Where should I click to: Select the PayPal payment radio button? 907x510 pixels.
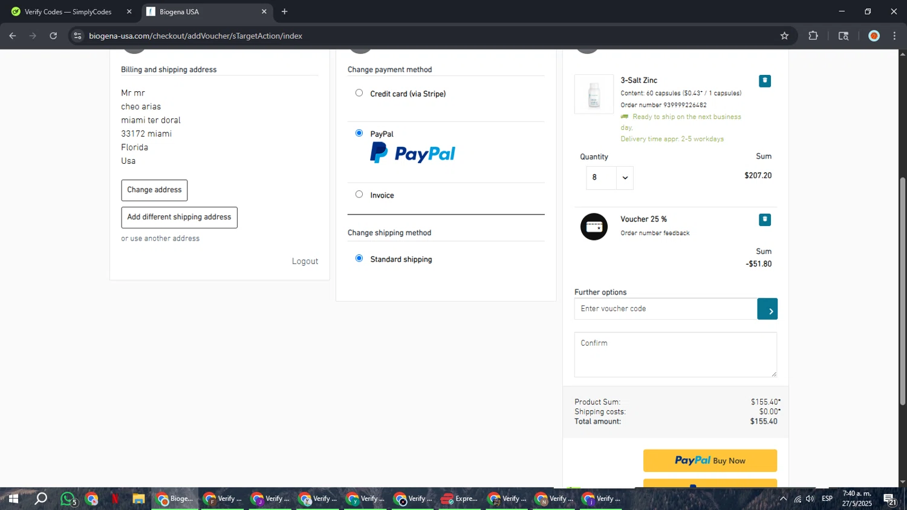click(x=359, y=133)
